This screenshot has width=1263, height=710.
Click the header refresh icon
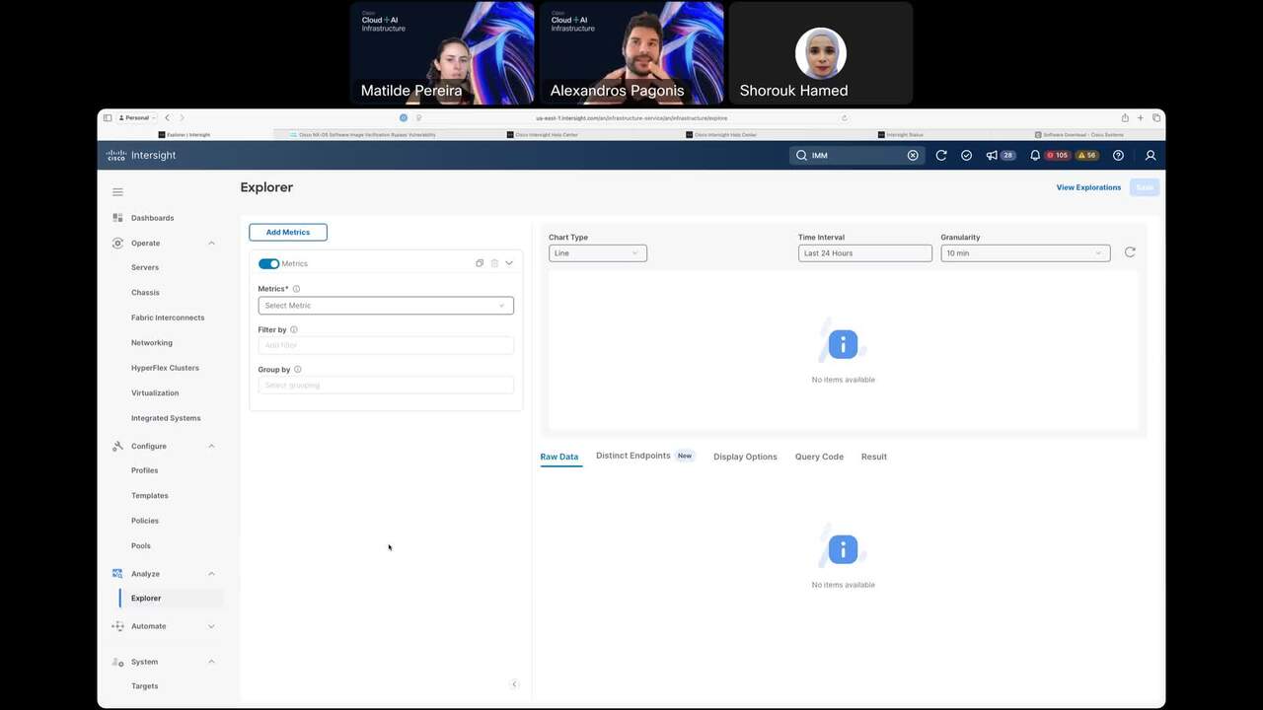pyautogui.click(x=941, y=155)
